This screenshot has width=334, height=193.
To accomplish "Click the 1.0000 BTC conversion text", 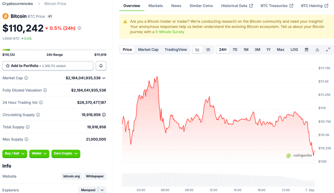I will [11, 38].
